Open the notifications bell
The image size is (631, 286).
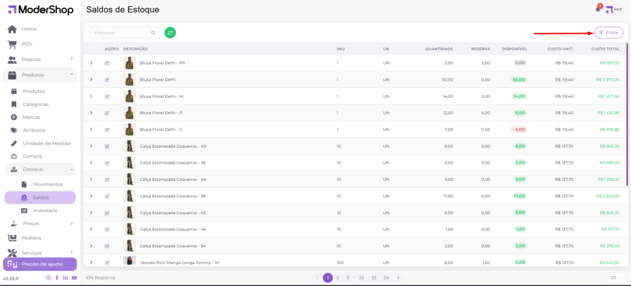(x=598, y=9)
